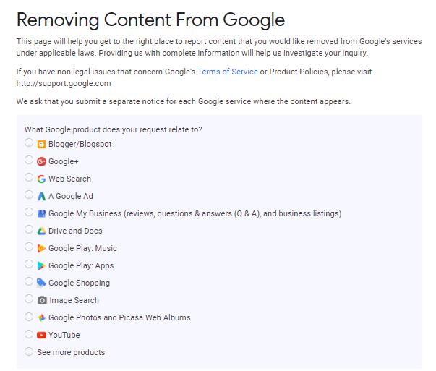
Task: Choose the See more products radio option
Action: (x=29, y=351)
